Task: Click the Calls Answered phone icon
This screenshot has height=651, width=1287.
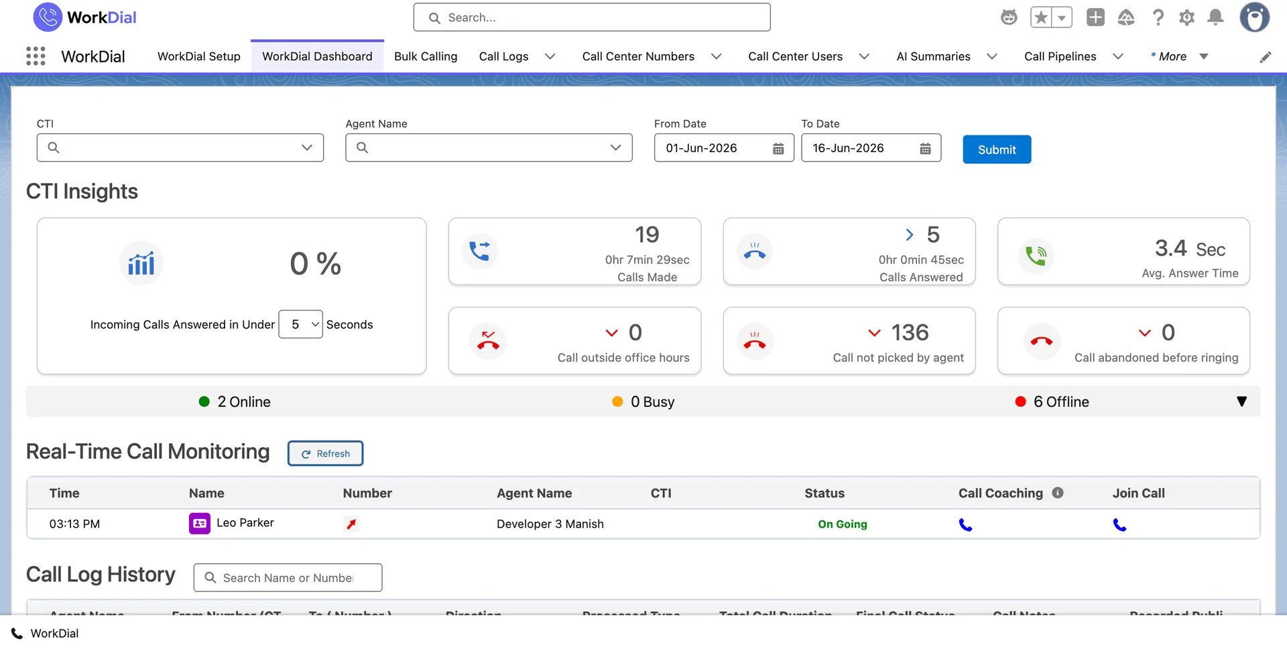Action: coord(755,251)
